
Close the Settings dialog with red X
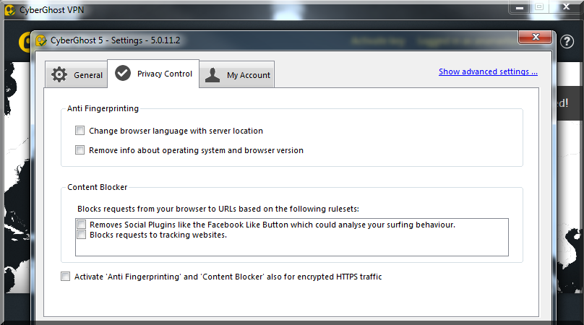click(536, 37)
